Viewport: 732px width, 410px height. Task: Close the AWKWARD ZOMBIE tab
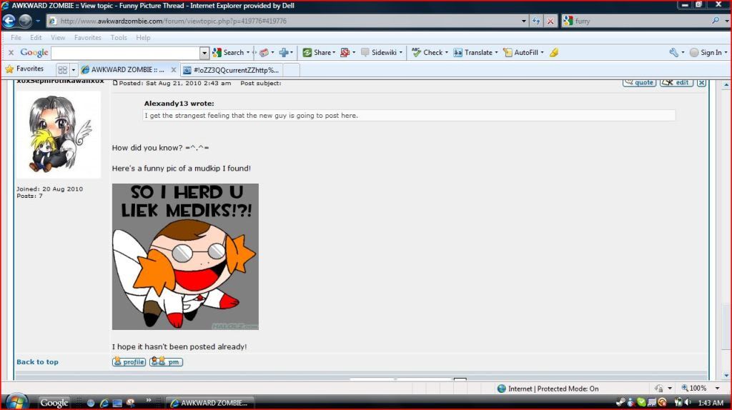(173, 70)
